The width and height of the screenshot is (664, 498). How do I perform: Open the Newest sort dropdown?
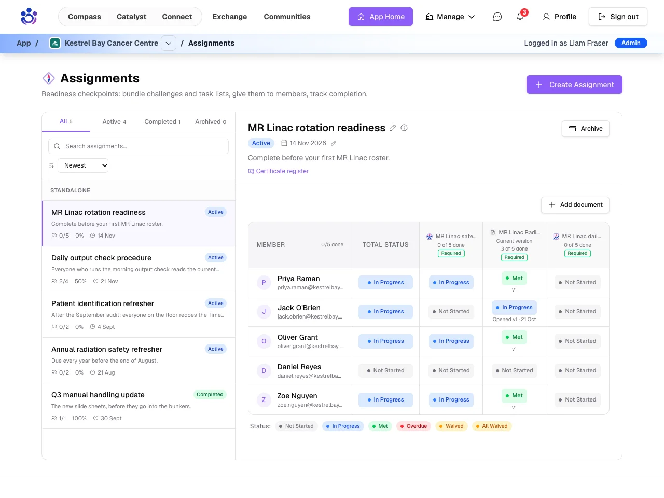(83, 165)
